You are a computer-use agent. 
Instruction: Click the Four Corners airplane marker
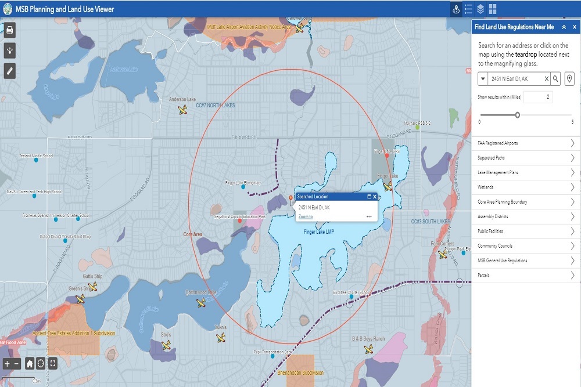tap(442, 254)
